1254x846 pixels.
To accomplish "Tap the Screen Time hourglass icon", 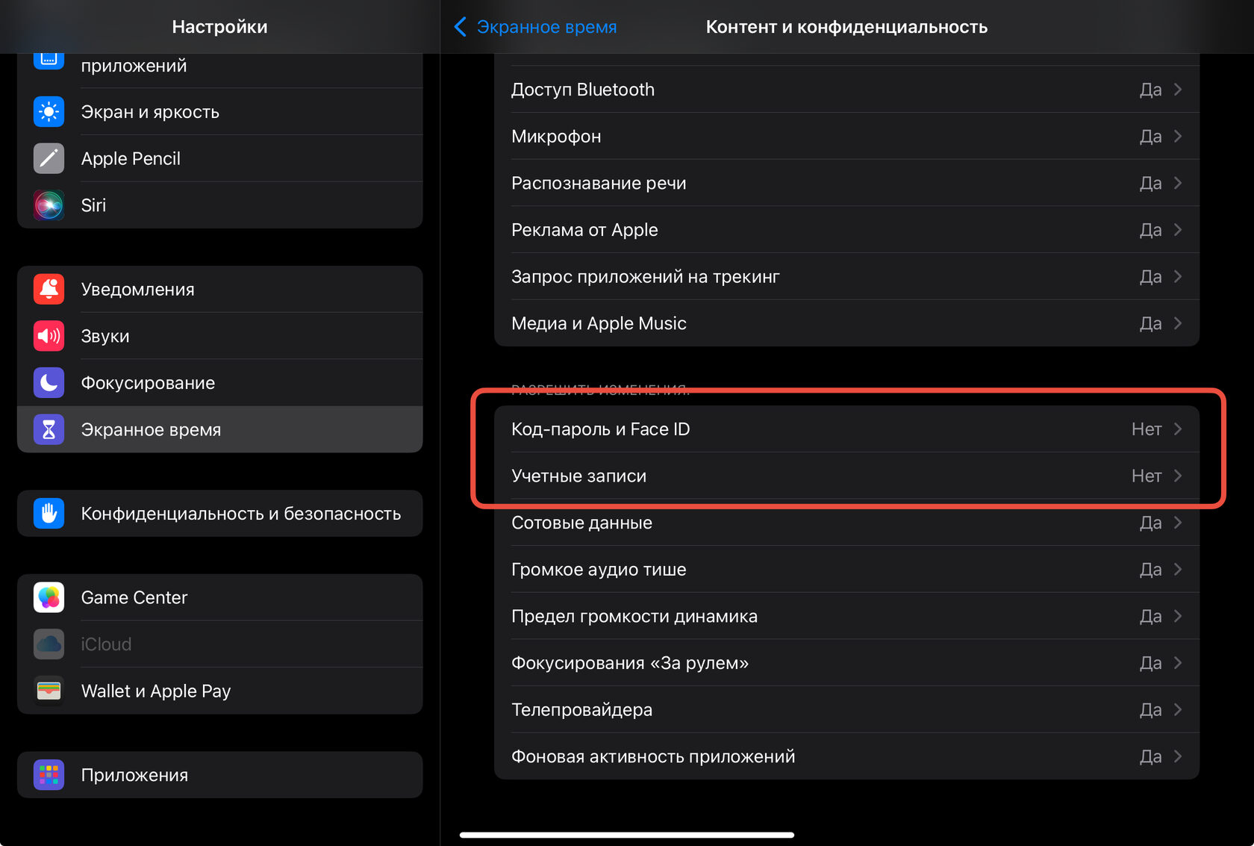I will tap(49, 429).
